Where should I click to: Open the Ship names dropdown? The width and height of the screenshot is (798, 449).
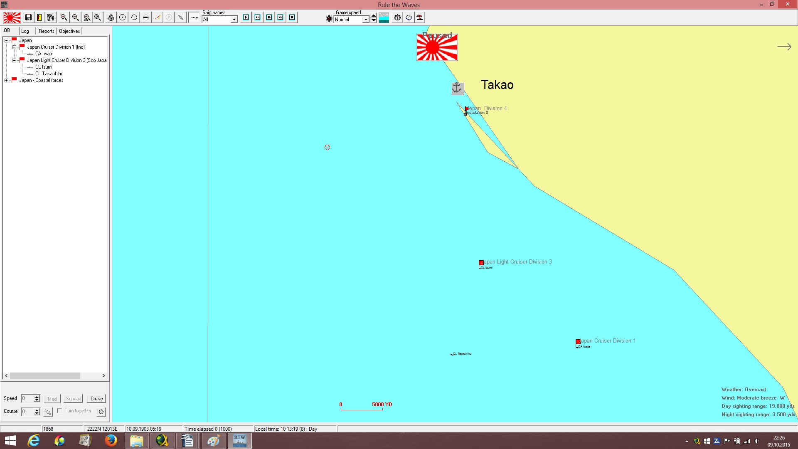[x=234, y=20]
